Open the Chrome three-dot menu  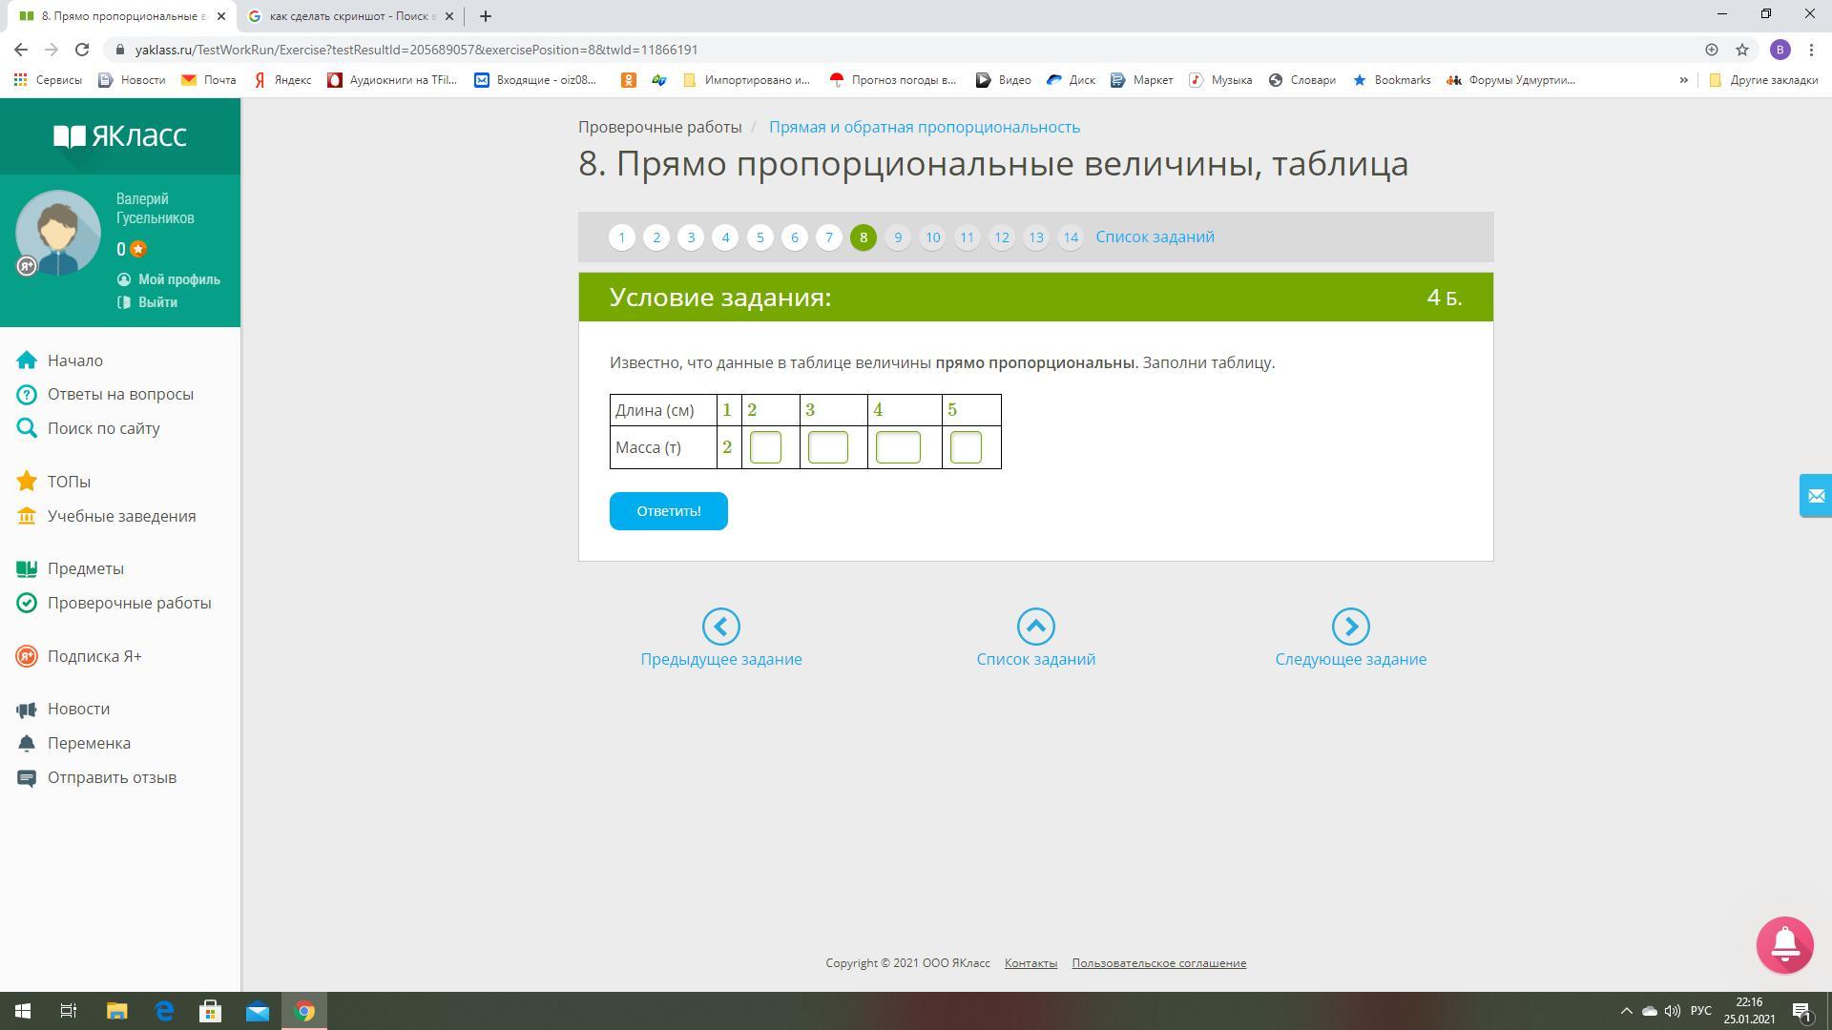(1811, 50)
